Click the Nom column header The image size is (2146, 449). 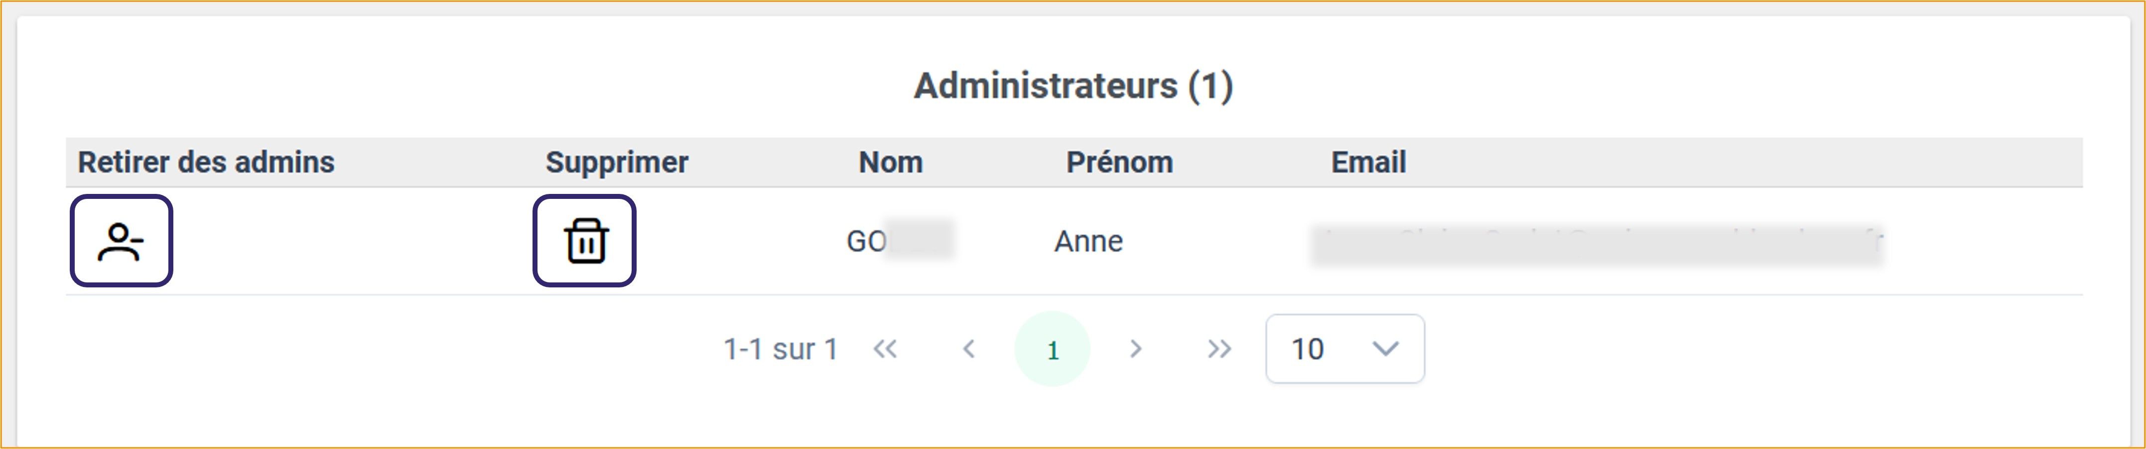point(891,162)
